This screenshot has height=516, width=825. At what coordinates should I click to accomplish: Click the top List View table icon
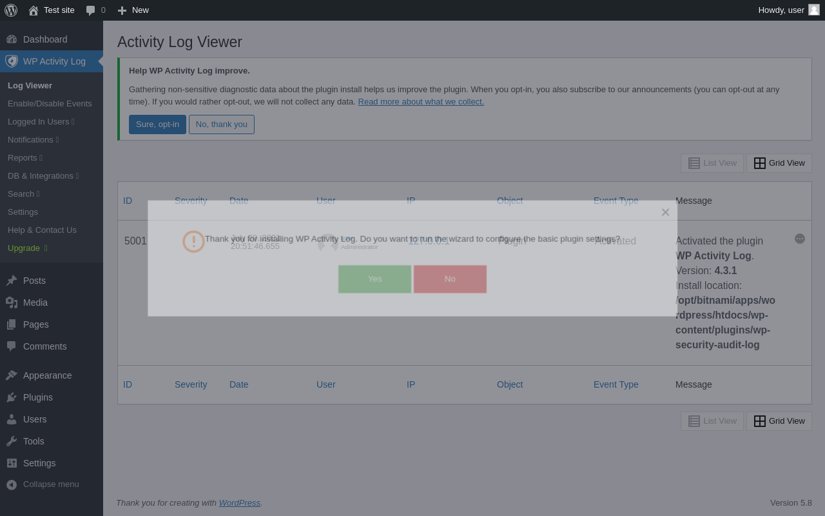tap(694, 163)
